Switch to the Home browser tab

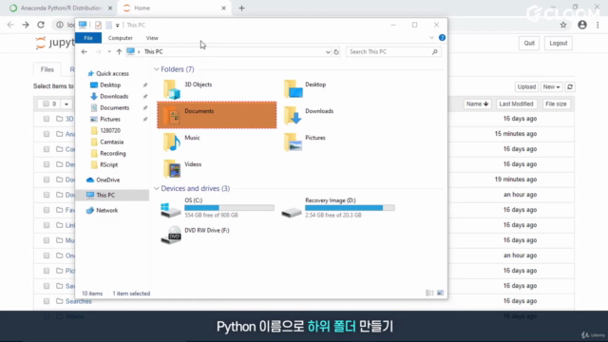[x=175, y=8]
